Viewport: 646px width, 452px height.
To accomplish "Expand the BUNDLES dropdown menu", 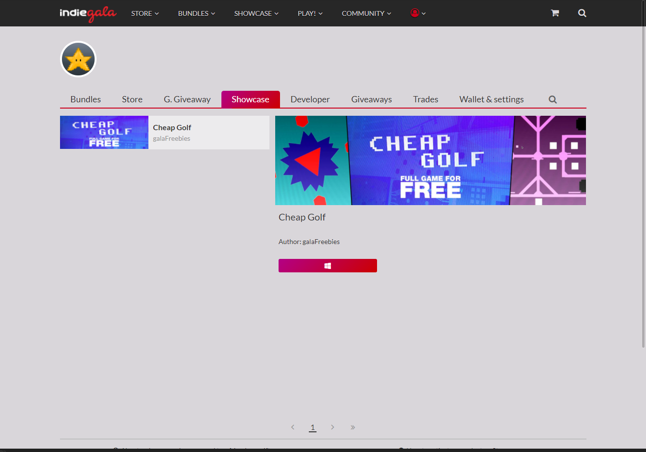I will pos(196,13).
